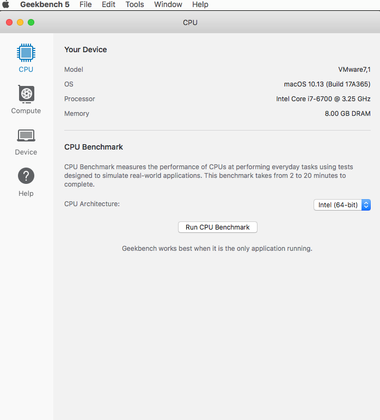Image resolution: width=380 pixels, height=420 pixels.
Task: Start the Run CPU Benchmark button
Action: [218, 227]
